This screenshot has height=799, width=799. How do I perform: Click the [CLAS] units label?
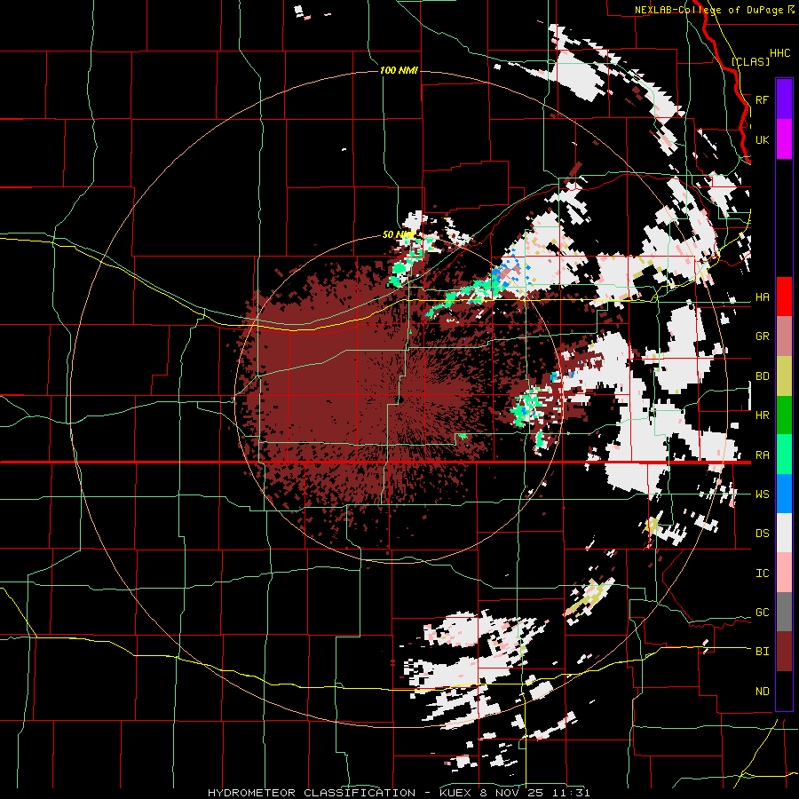coord(750,61)
